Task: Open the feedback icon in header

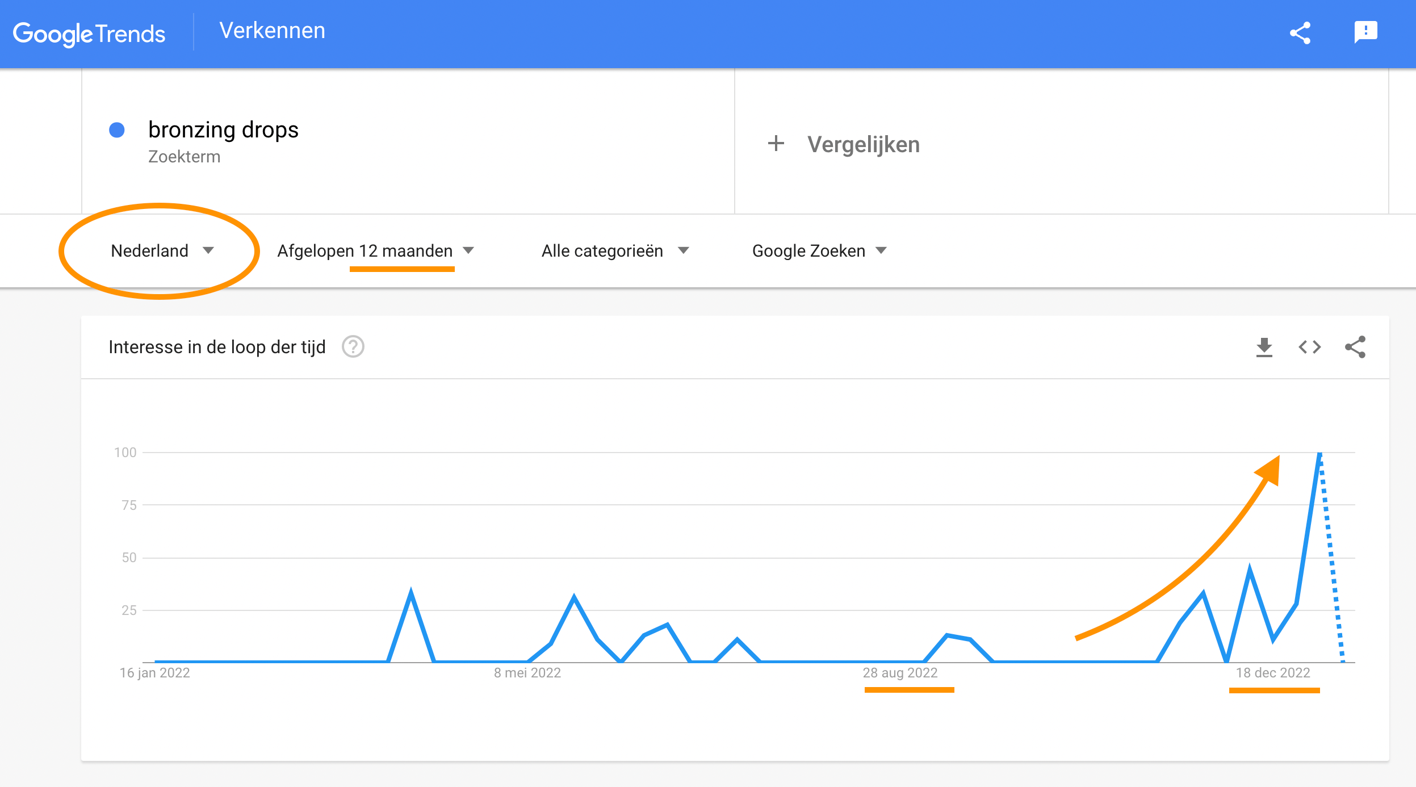Action: (x=1365, y=32)
